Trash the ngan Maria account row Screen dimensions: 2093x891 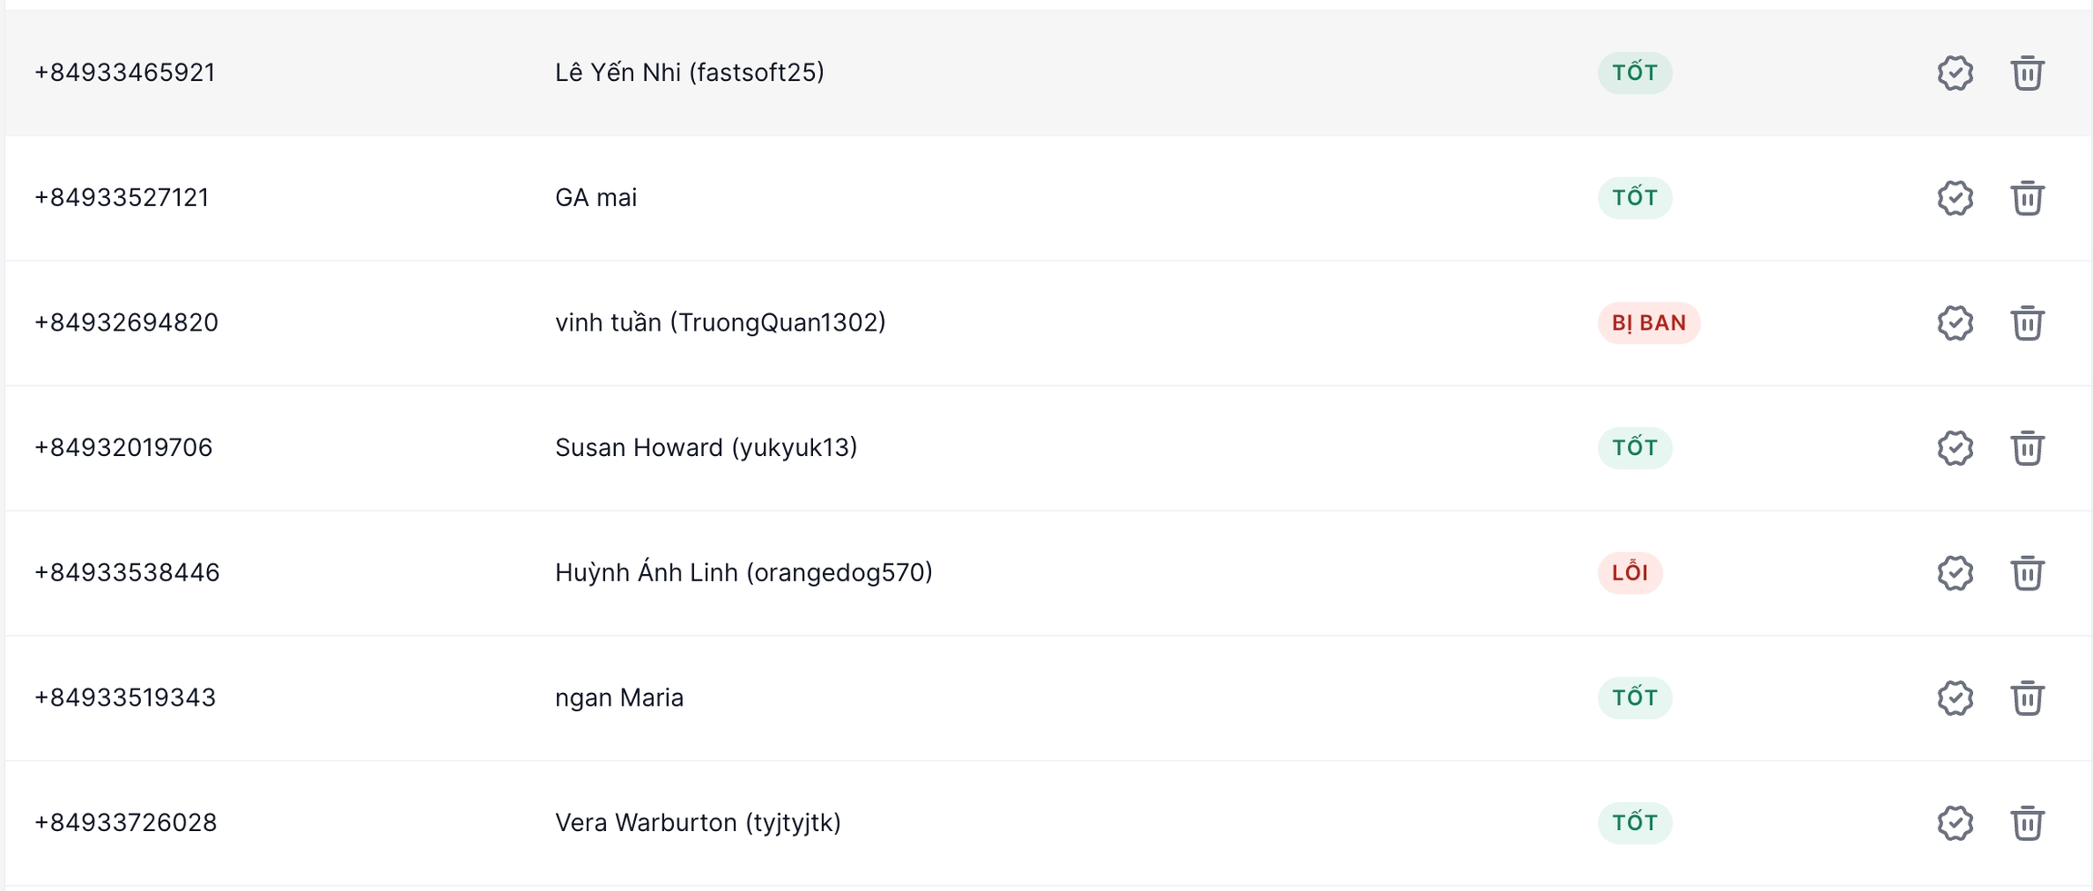pos(2027,698)
